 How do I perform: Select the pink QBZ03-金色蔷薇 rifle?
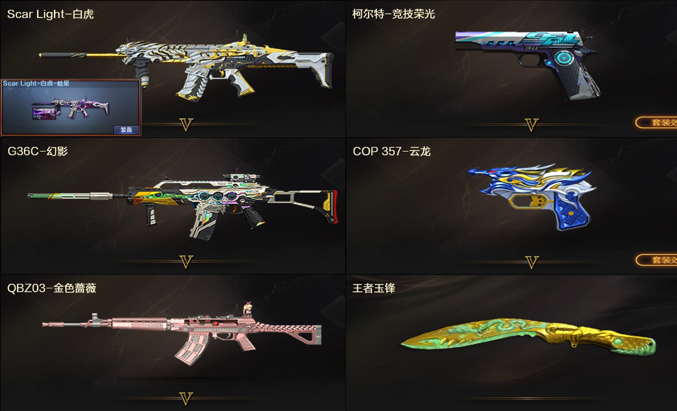182,334
